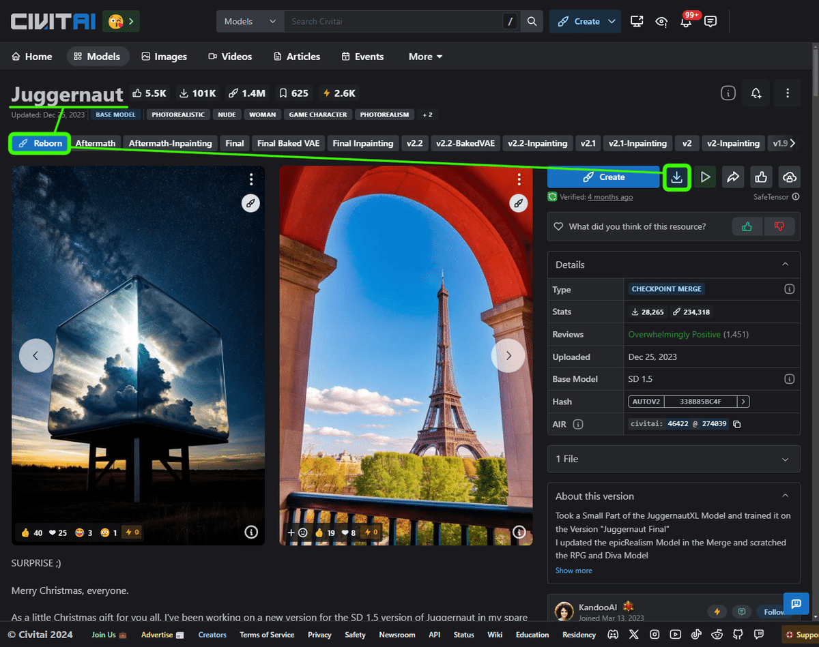Toggle heart 25 reaction on cube image
This screenshot has height=647, width=819.
(57, 532)
